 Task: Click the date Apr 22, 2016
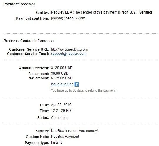[x=61, y=105]
